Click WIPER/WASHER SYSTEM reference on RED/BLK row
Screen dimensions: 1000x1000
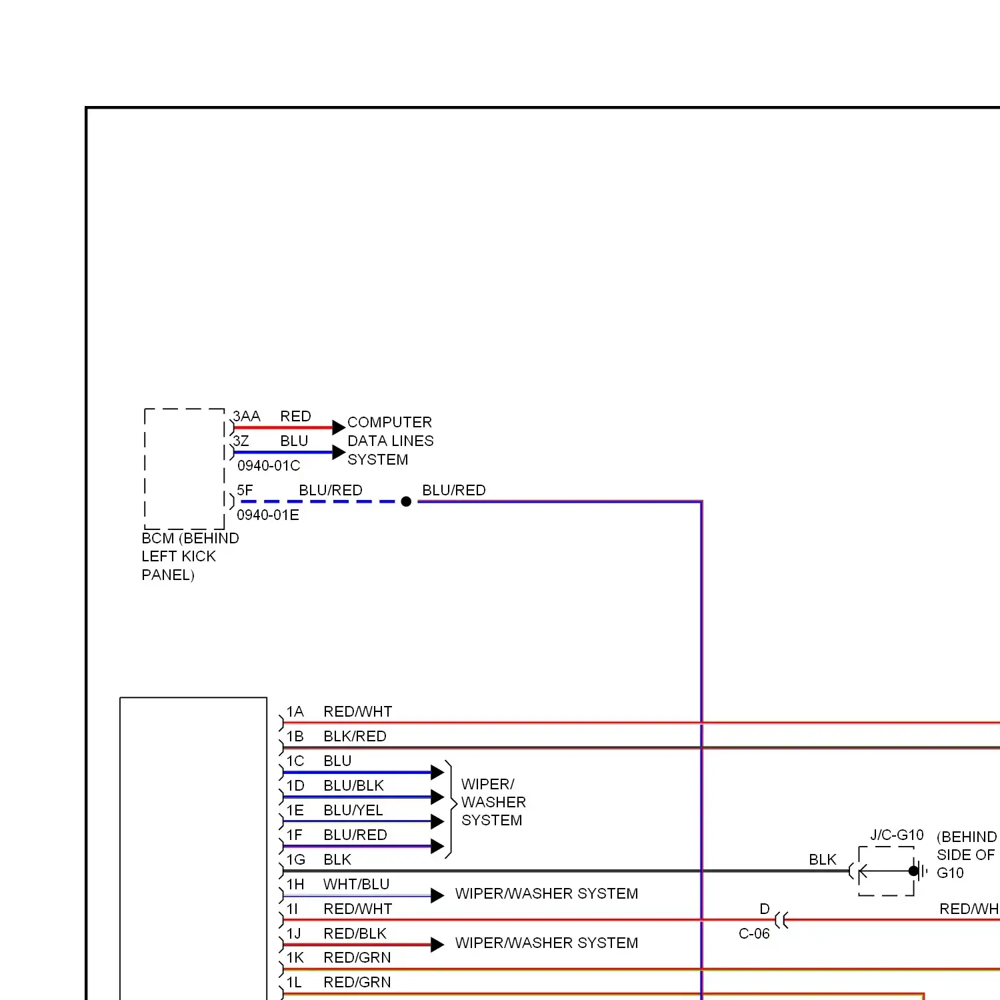547,943
